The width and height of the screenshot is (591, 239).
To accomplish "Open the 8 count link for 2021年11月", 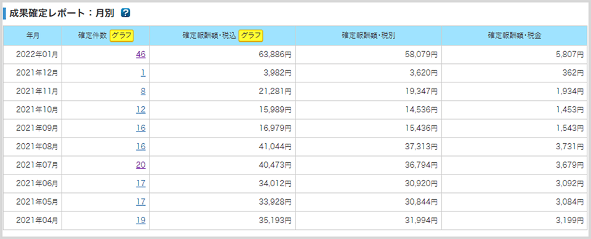I will [143, 92].
